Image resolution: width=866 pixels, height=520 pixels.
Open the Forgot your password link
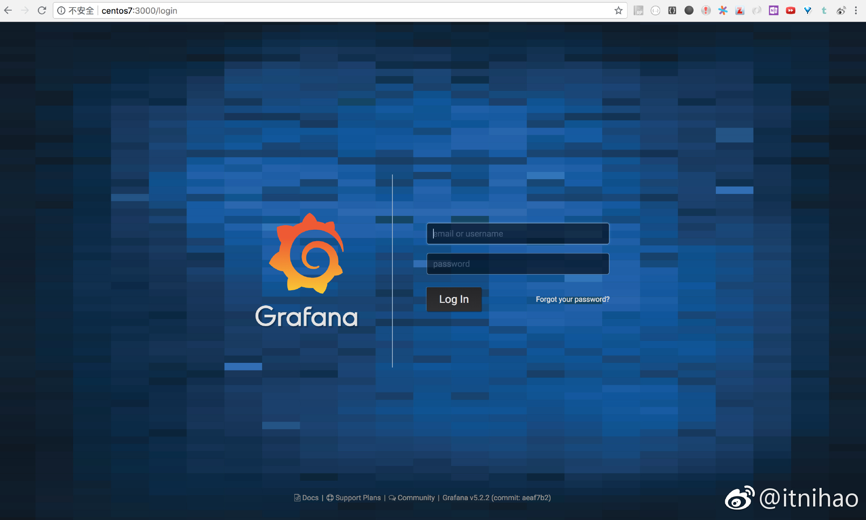(x=573, y=299)
